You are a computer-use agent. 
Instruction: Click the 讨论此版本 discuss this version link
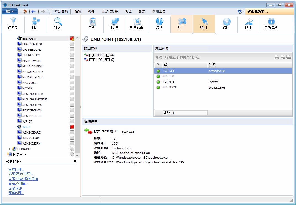258,12
